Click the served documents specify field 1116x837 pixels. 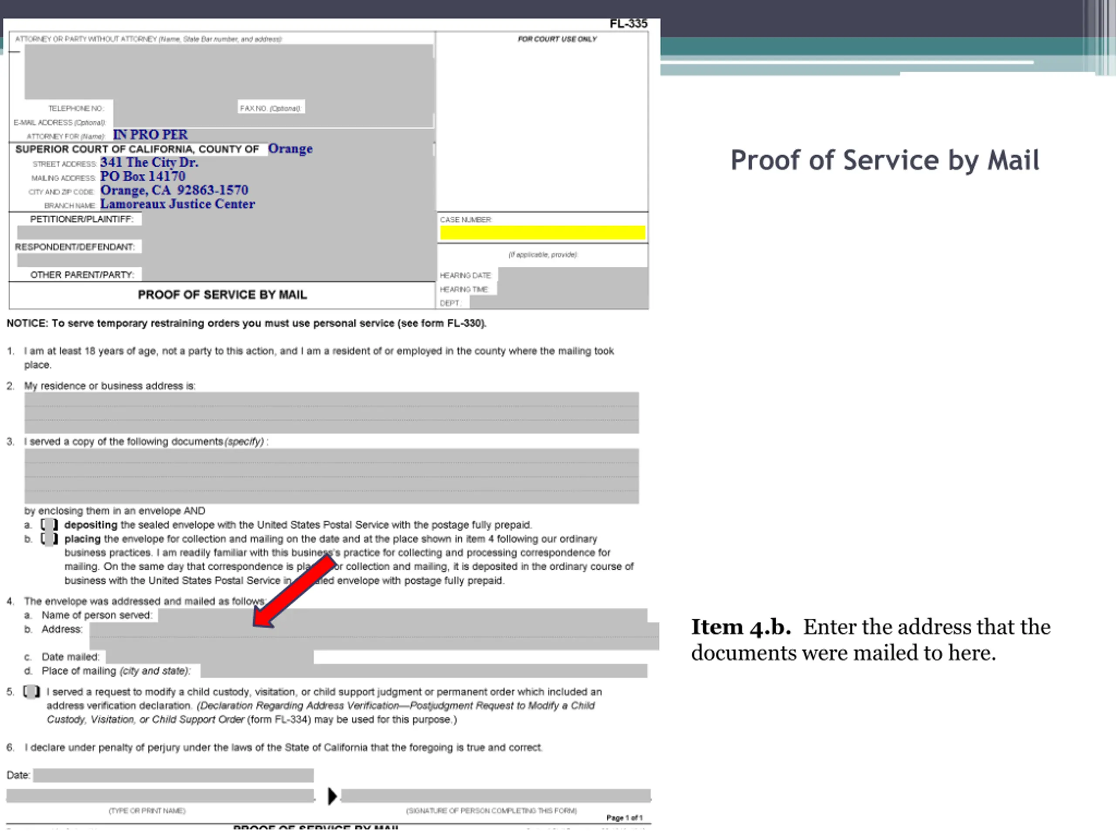(331, 476)
